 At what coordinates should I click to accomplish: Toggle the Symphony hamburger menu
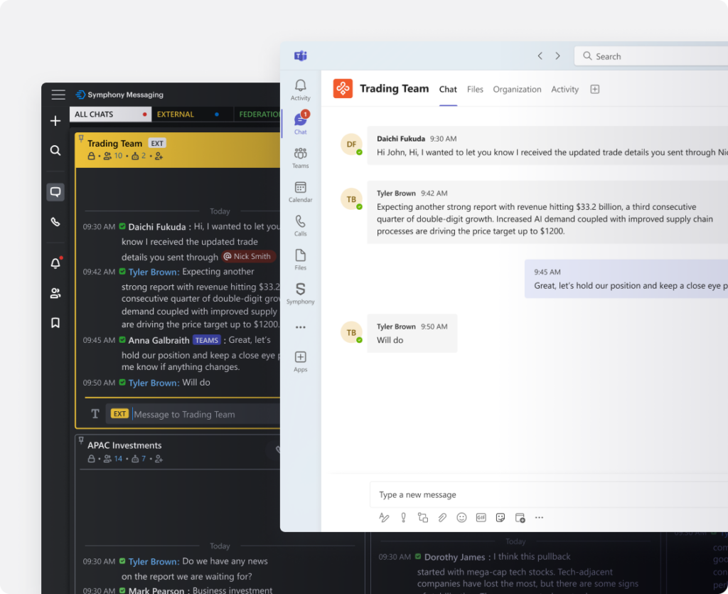pyautogui.click(x=58, y=95)
